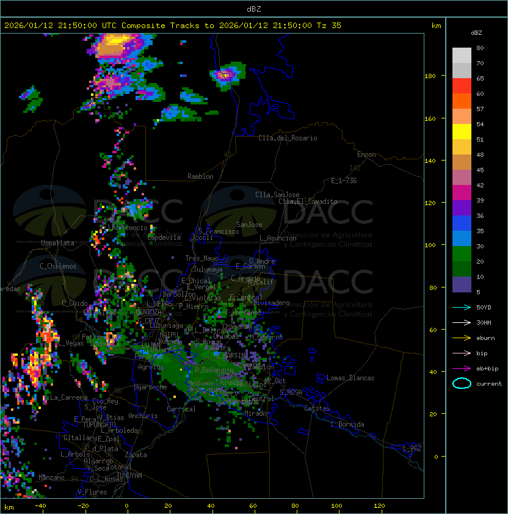Screen dimensions: 508x514
Task: Click the 'V_Flores' place label
Action: pos(92,492)
